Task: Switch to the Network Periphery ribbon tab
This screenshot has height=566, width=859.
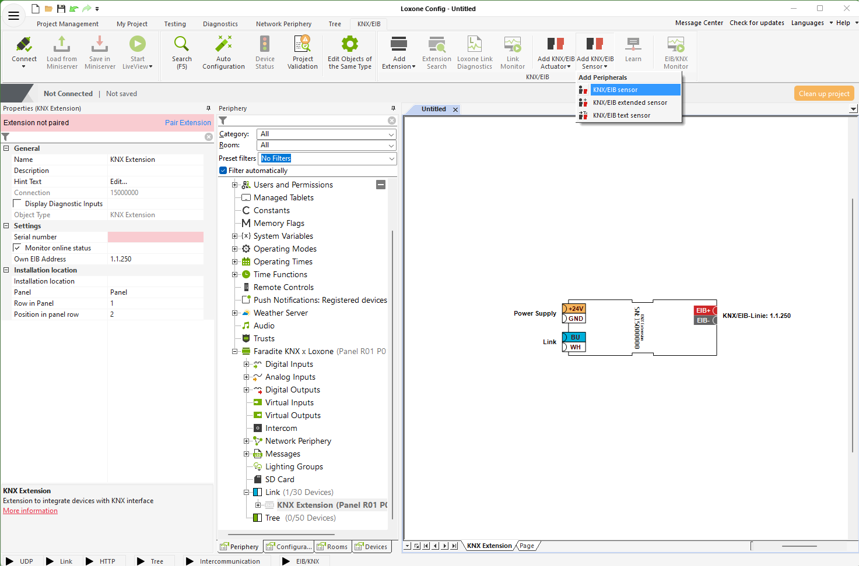Action: click(283, 24)
